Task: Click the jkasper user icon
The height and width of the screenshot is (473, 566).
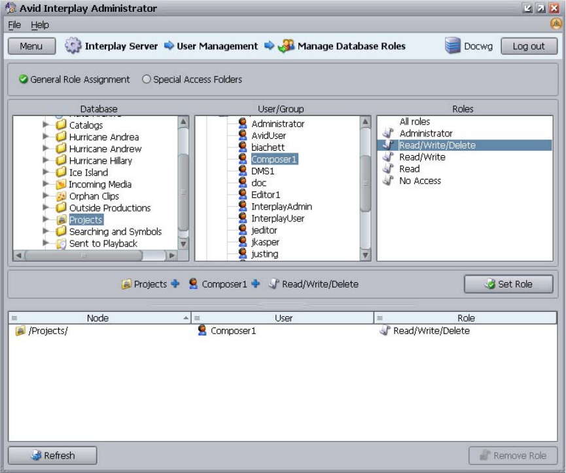Action: pyautogui.click(x=243, y=241)
